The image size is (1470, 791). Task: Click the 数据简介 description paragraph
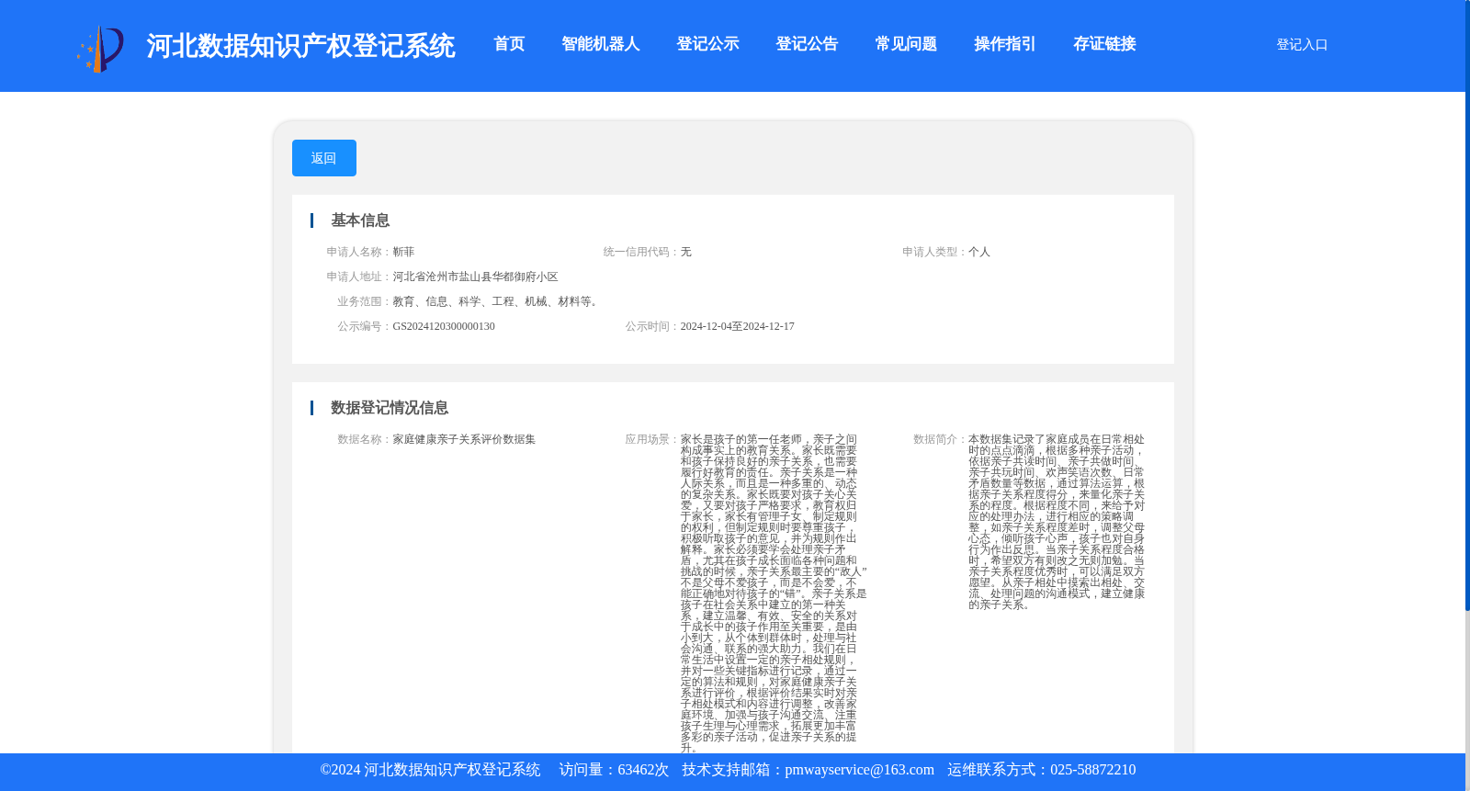coord(1057,522)
